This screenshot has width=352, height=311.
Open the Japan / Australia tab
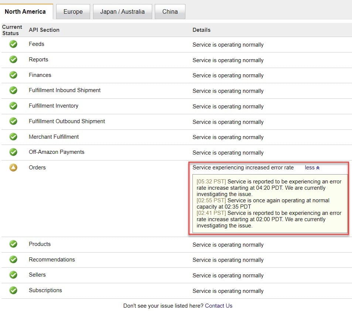pyautogui.click(x=122, y=11)
